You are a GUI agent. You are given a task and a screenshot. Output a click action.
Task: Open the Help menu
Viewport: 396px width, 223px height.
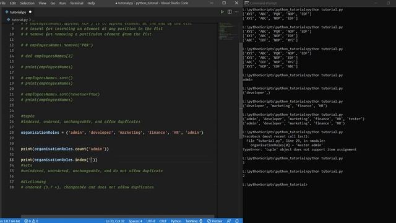point(91,3)
